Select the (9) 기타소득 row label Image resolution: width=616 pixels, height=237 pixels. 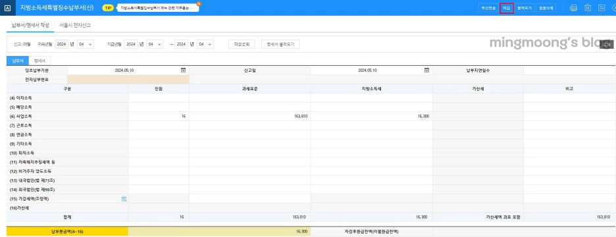[21, 144]
